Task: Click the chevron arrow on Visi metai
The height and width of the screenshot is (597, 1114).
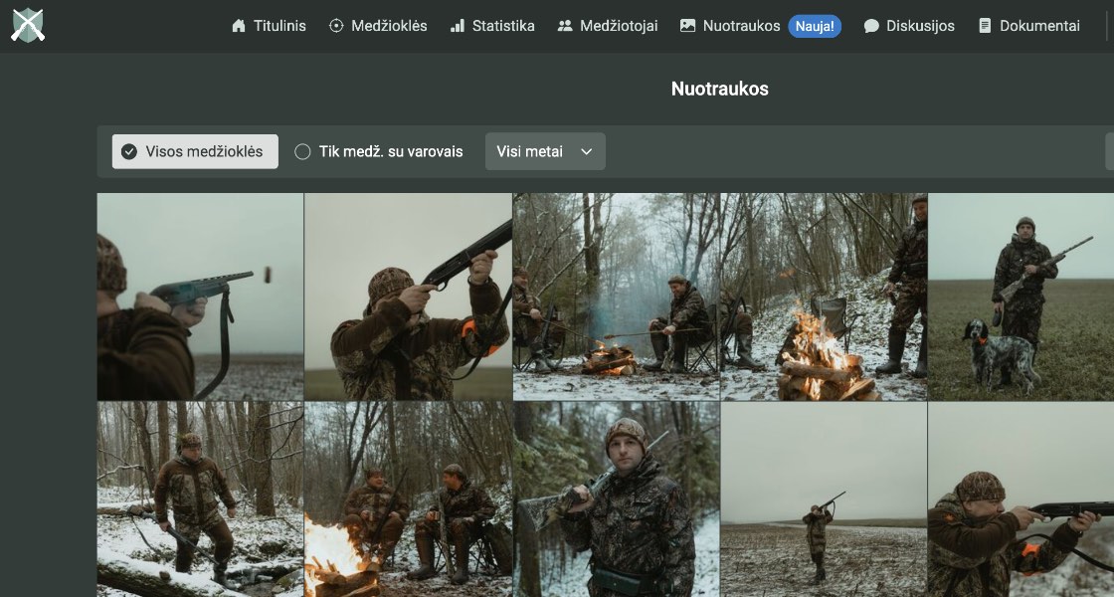Action: 586,151
